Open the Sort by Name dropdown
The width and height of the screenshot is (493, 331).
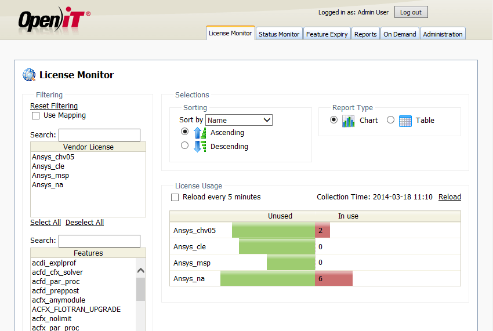(x=239, y=120)
